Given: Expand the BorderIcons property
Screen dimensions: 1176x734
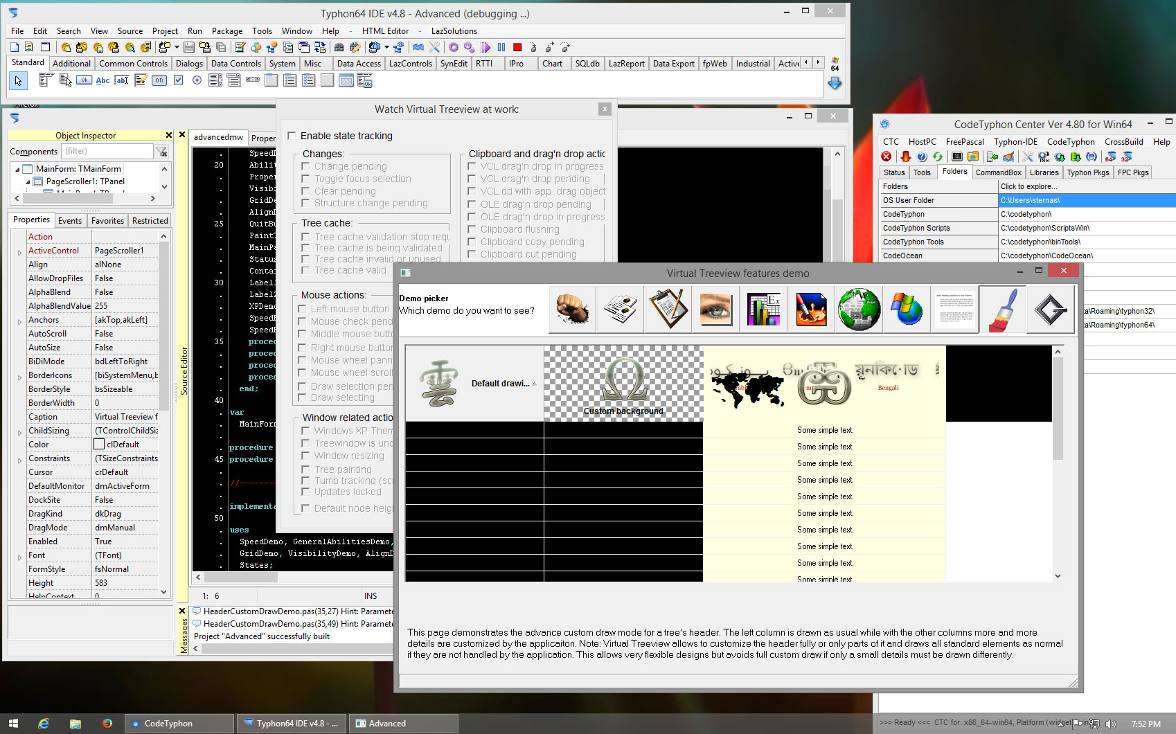Looking at the screenshot, I should point(19,377).
